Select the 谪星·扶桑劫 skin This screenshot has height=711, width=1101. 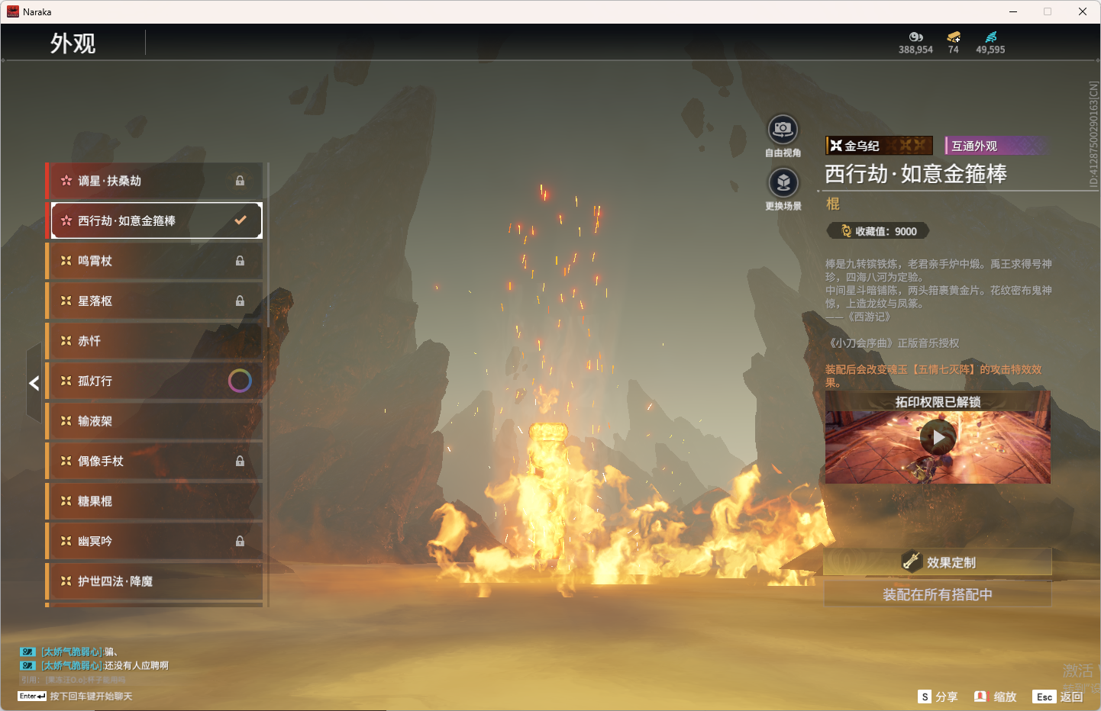154,181
